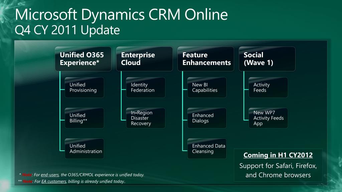
Task: Click the Coming in H1 CY2012 heading
Action: (x=278, y=155)
